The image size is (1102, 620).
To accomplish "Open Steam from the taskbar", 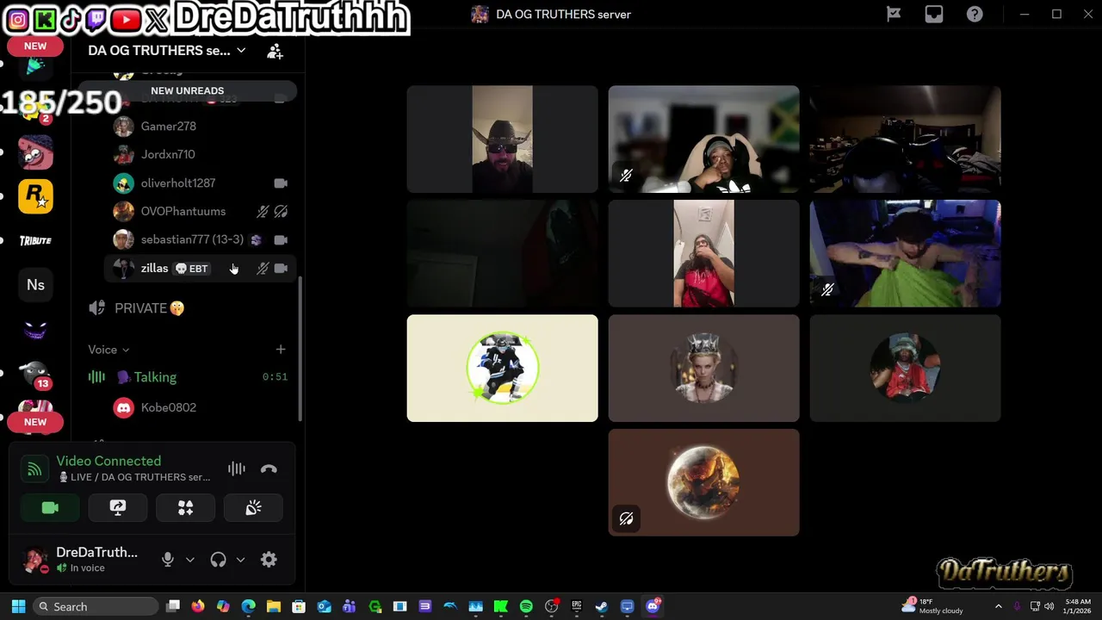I will click(602, 607).
